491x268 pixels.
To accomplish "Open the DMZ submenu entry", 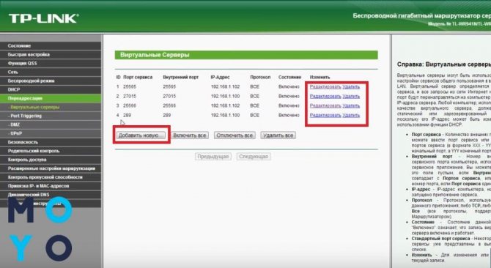I will [x=51, y=124].
